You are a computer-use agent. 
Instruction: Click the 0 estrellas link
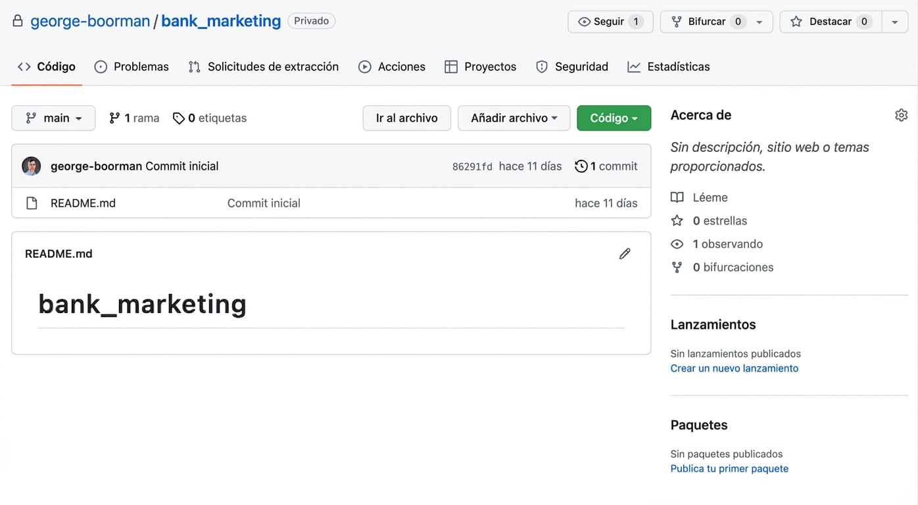[x=720, y=221]
